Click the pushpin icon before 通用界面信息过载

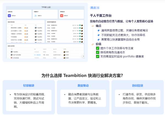(98, 30)
